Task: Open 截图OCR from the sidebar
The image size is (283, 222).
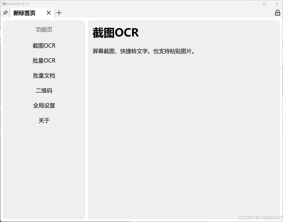Action: point(44,46)
